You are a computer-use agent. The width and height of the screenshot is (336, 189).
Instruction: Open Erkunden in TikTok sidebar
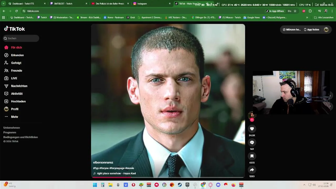[x=14, y=55]
